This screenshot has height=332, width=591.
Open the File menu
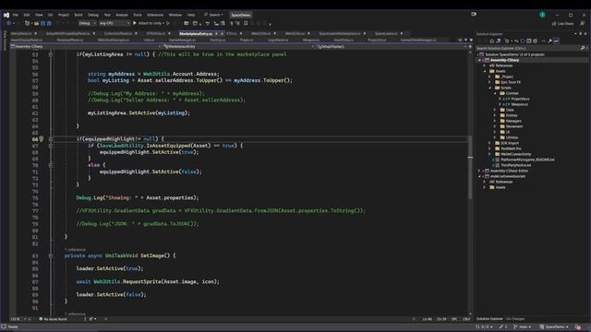pos(16,15)
